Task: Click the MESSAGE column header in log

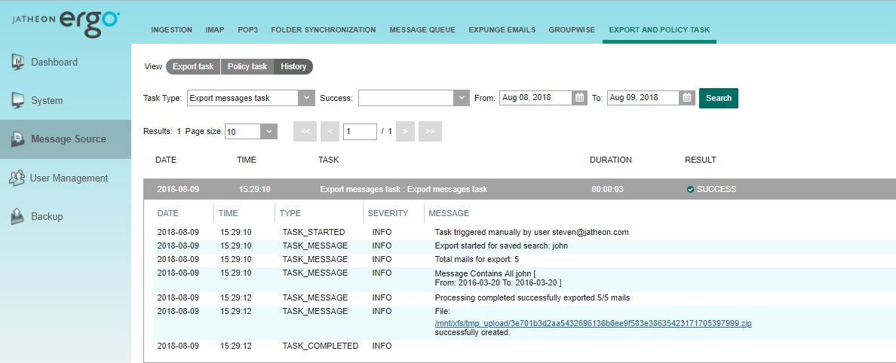Action: tap(449, 213)
